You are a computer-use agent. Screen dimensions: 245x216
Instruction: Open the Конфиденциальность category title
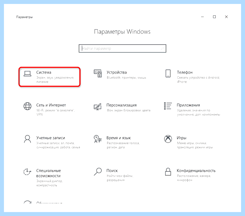tap(196, 171)
